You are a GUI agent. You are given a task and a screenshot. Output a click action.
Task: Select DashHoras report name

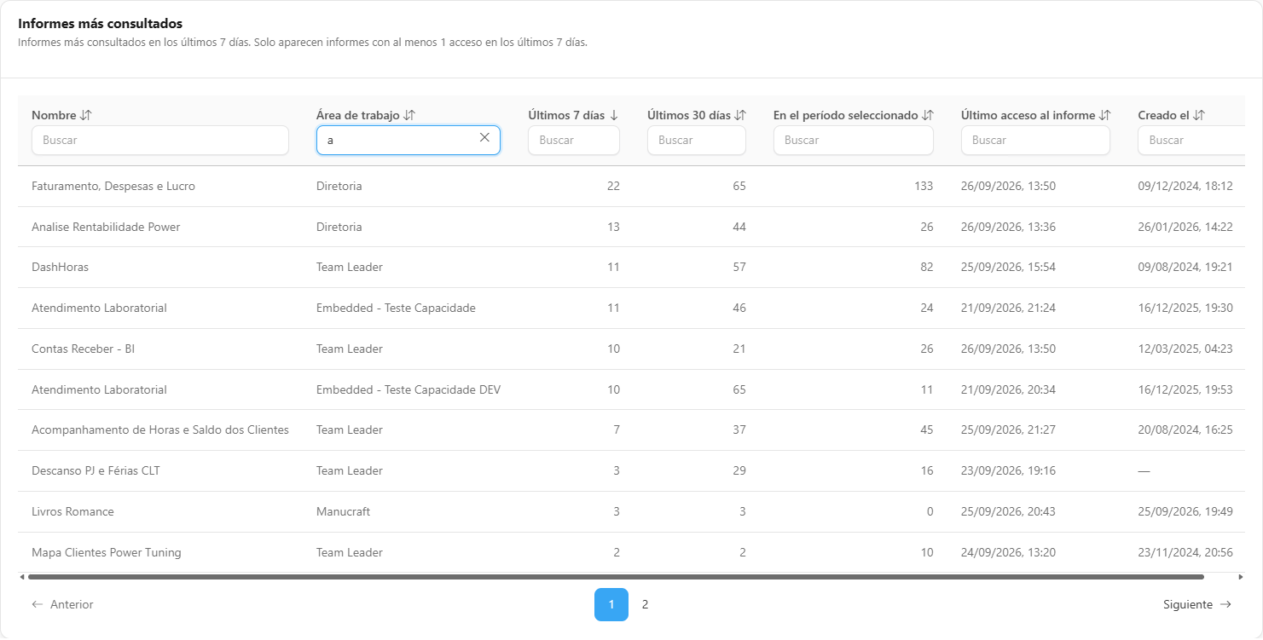[x=60, y=267]
